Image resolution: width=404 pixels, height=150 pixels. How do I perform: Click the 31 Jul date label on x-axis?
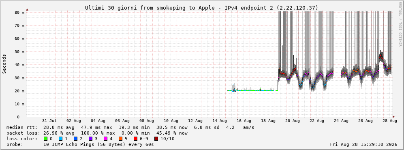click(x=49, y=120)
